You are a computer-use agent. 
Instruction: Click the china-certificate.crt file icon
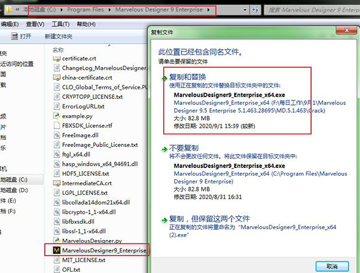(56, 77)
